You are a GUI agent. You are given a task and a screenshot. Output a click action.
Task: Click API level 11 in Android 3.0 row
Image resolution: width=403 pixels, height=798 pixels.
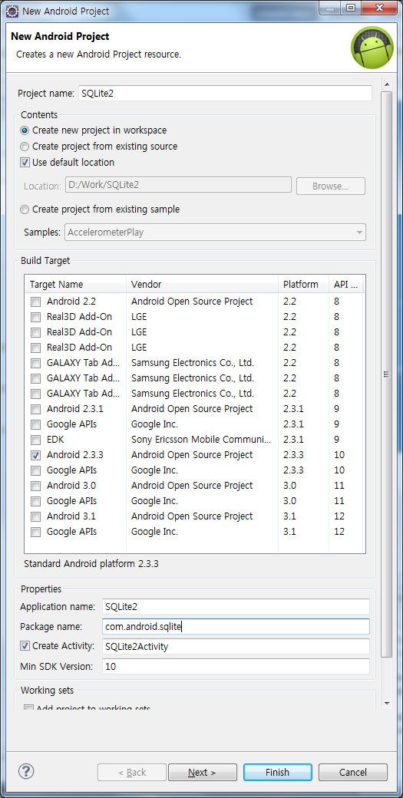pos(339,486)
